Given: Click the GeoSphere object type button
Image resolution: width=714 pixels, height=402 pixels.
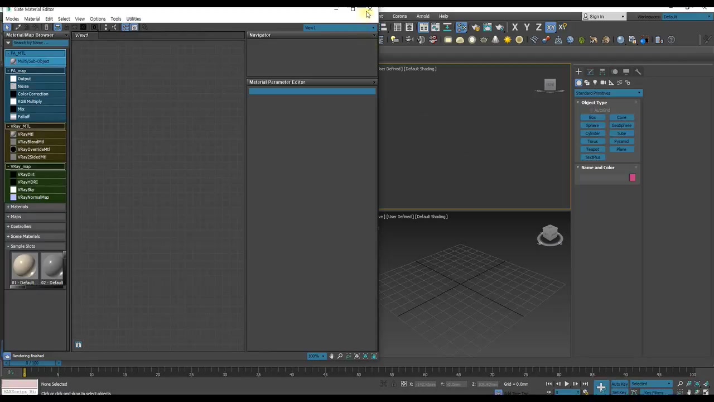Looking at the screenshot, I should point(621,126).
